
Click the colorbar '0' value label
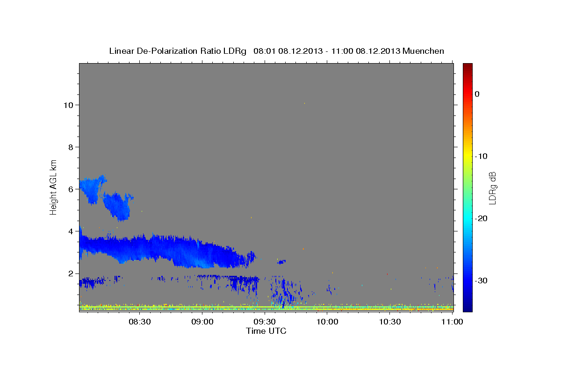click(x=477, y=94)
